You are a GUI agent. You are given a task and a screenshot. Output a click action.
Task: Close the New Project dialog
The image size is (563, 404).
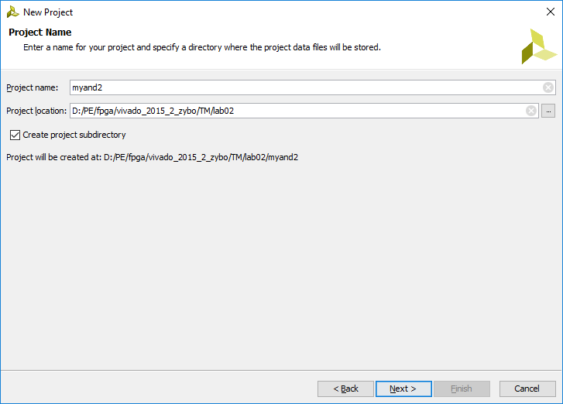coord(551,12)
